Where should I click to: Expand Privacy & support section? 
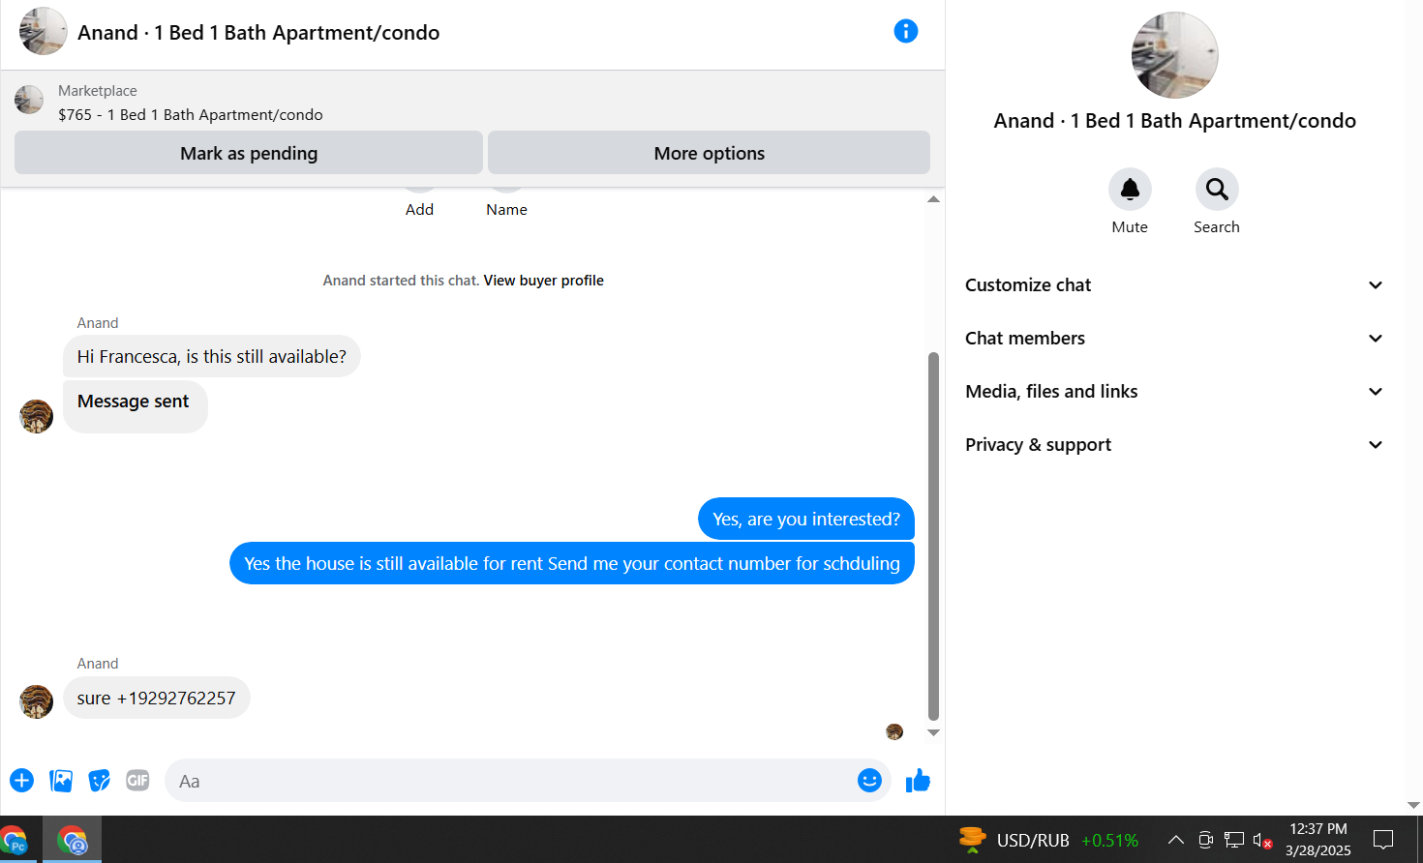[1175, 445]
